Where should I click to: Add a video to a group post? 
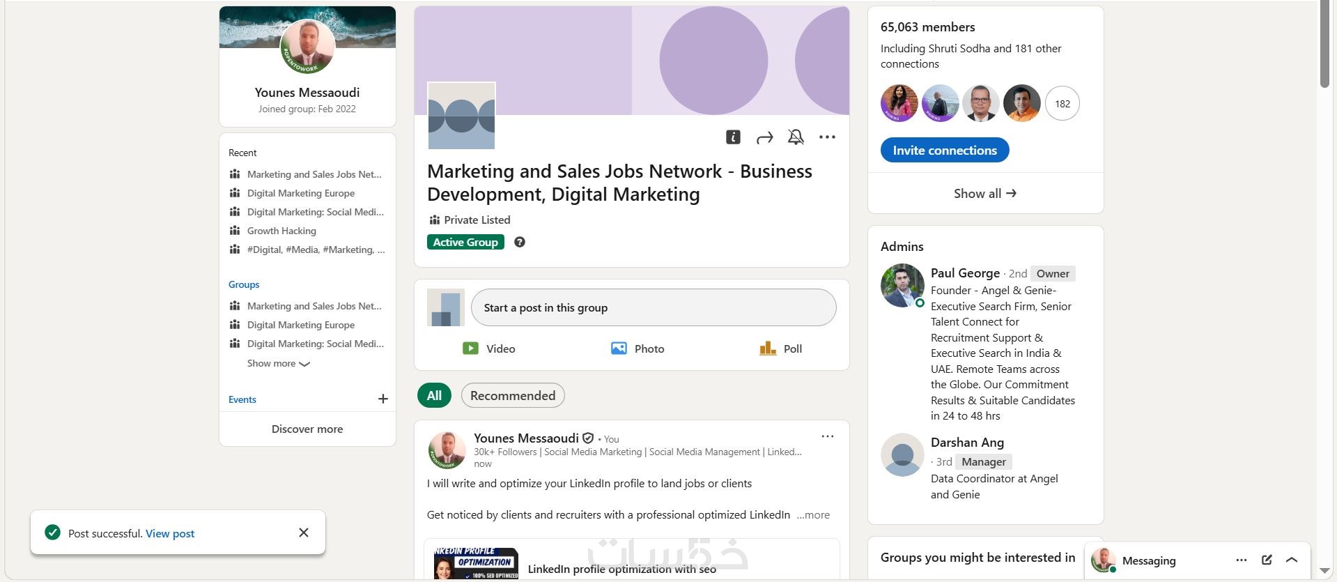click(489, 349)
